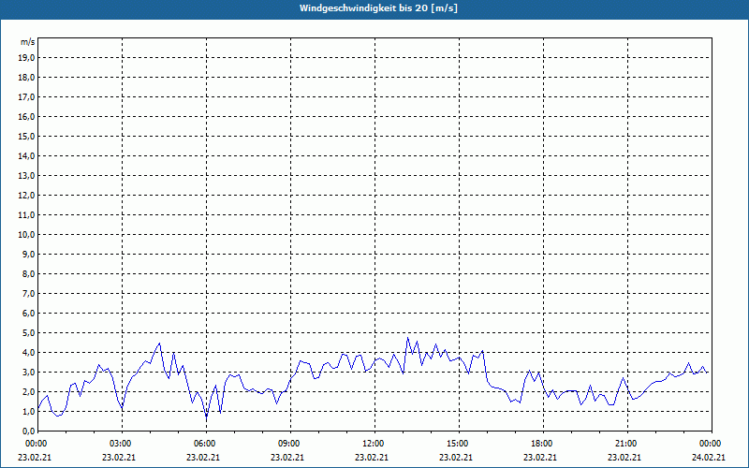The image size is (749, 468).
Task: Click the 18:00 time axis label
Action: pyautogui.click(x=544, y=444)
